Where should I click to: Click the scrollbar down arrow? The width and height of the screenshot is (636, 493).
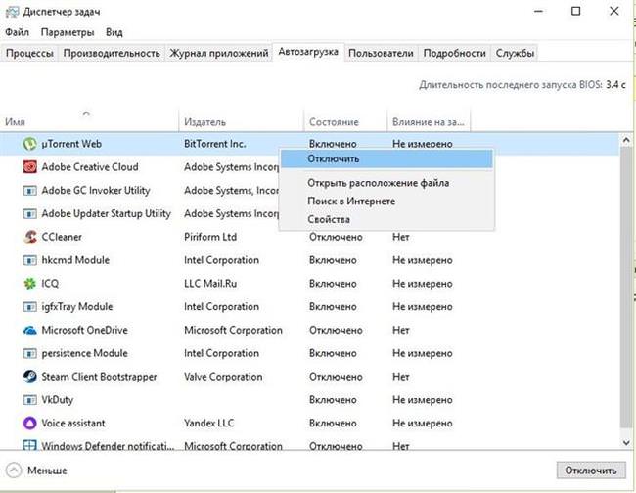point(626,443)
